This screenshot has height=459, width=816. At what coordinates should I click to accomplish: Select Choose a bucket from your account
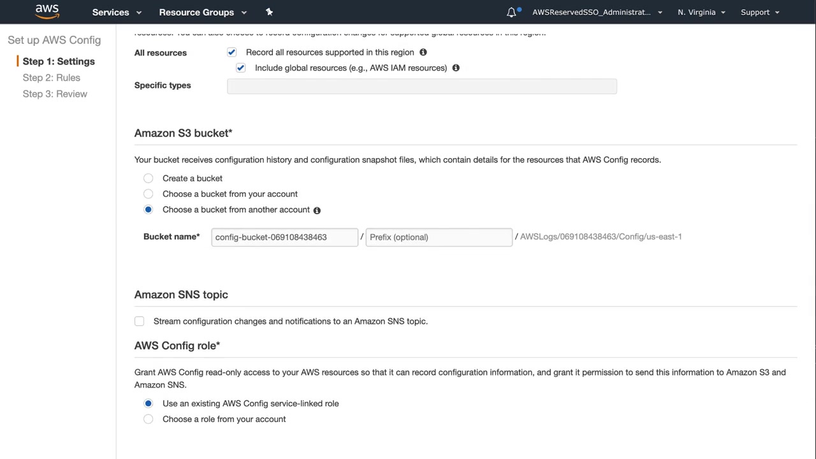149,194
